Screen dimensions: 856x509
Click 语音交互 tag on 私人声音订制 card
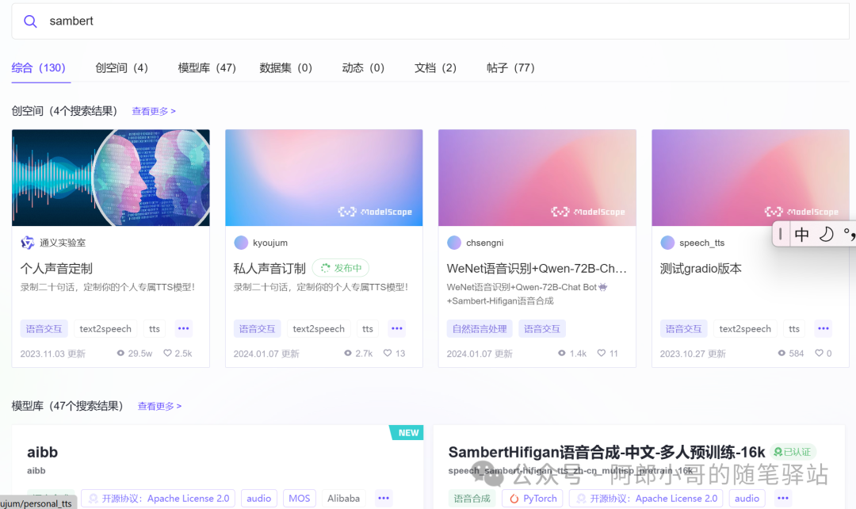[x=257, y=329]
